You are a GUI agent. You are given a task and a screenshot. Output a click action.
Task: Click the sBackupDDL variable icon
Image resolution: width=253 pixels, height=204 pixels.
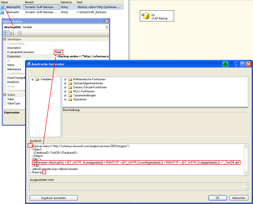(2, 7)
